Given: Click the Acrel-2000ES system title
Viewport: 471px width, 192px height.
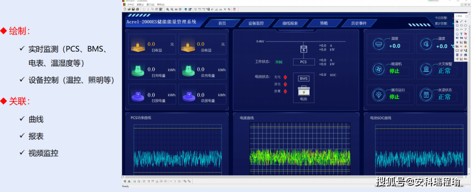Looking at the screenshot, I should [x=161, y=22].
